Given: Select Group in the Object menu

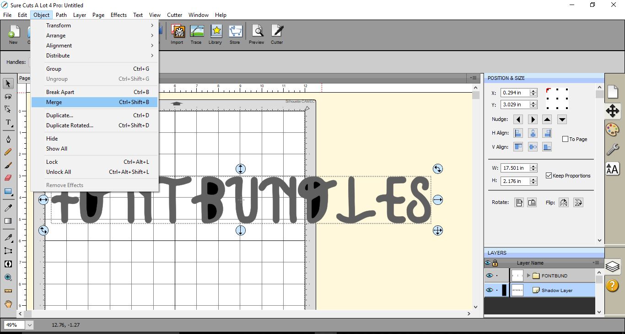Looking at the screenshot, I should click(x=94, y=69).
